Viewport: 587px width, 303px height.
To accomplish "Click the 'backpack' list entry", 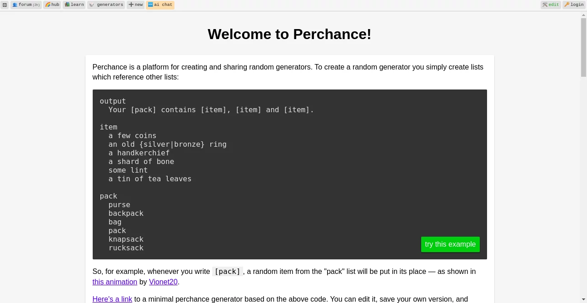I will 126,213.
